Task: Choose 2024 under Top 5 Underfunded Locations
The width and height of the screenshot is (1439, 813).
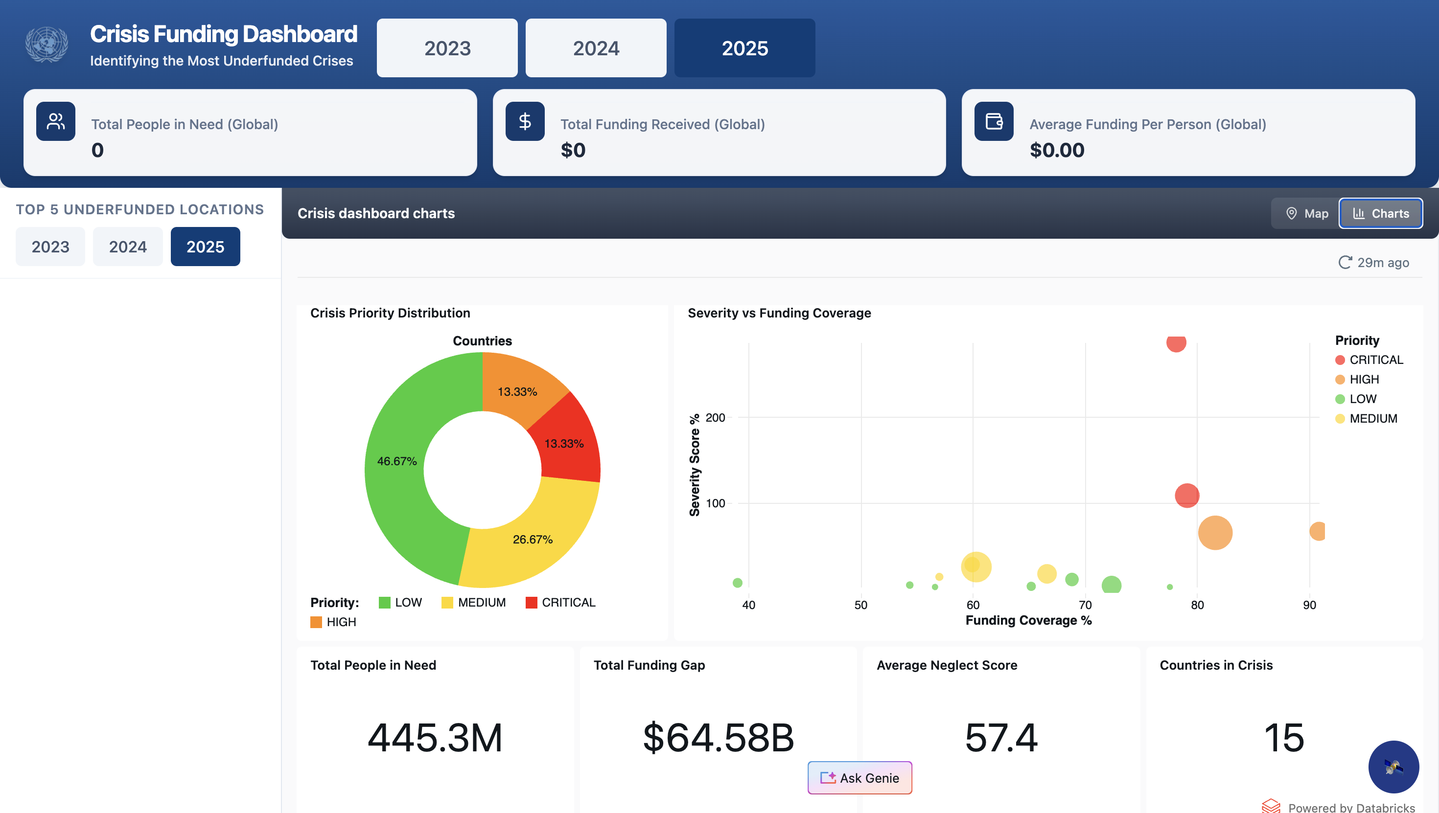Action: [127, 246]
